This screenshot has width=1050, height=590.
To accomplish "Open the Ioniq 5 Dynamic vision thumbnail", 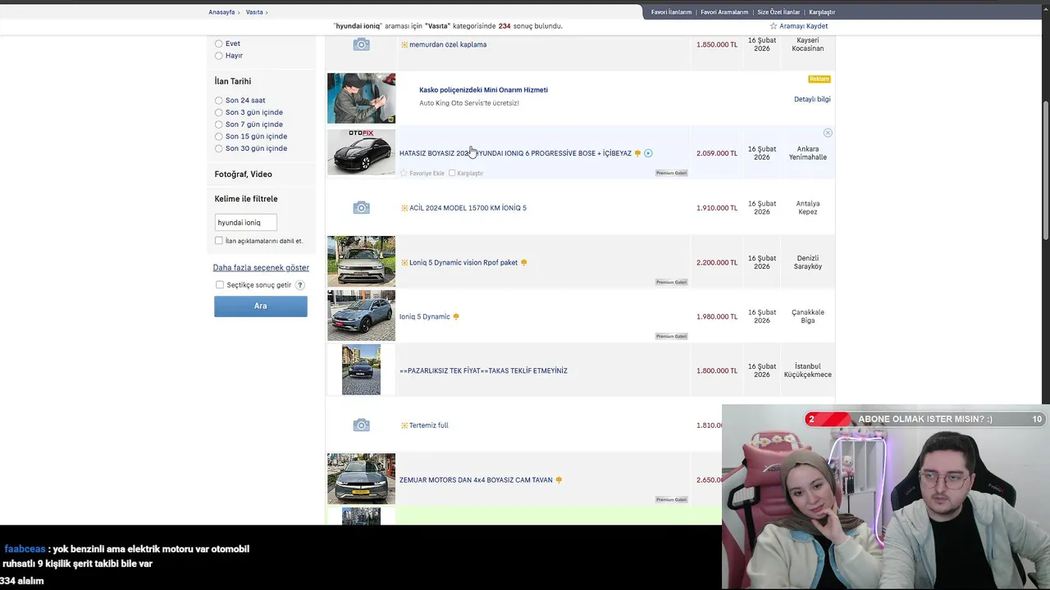I will (x=361, y=261).
